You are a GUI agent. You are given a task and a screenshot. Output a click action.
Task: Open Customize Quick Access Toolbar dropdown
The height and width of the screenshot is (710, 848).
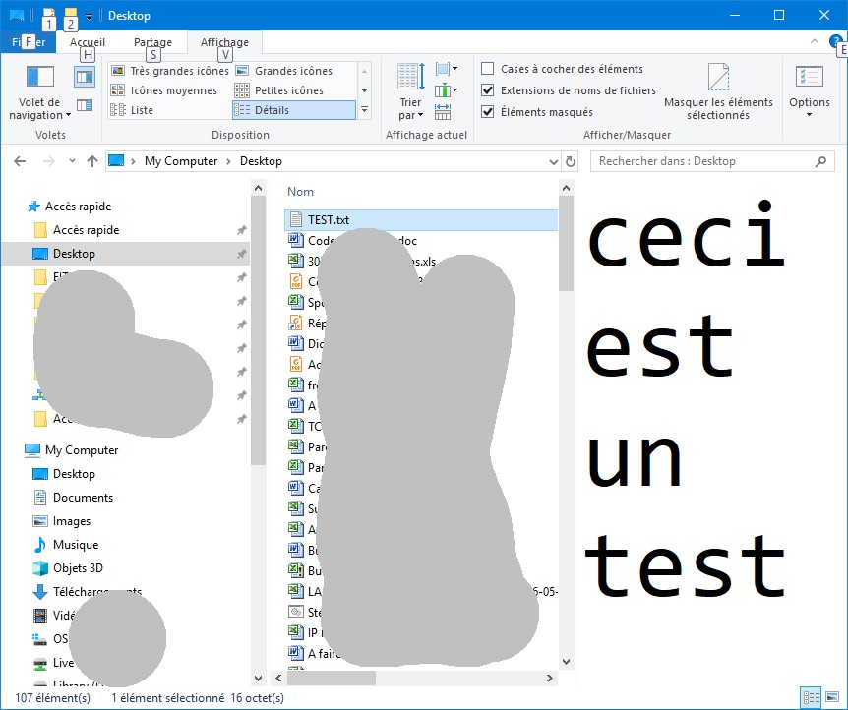pyautogui.click(x=89, y=16)
